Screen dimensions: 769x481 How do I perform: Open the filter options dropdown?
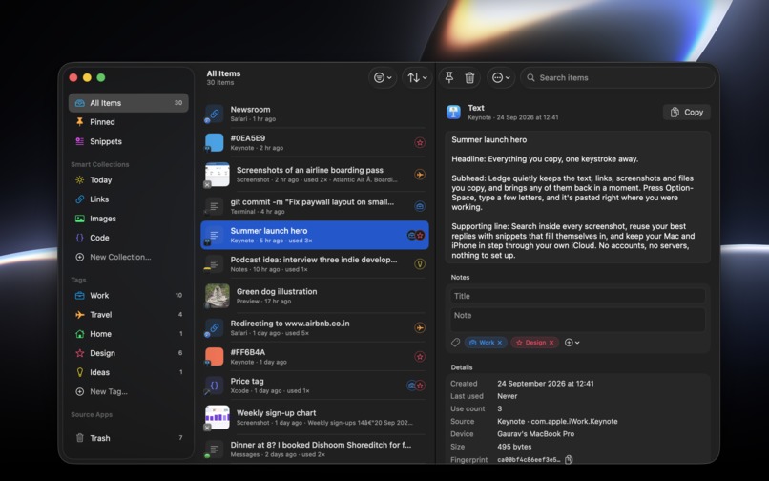point(383,77)
